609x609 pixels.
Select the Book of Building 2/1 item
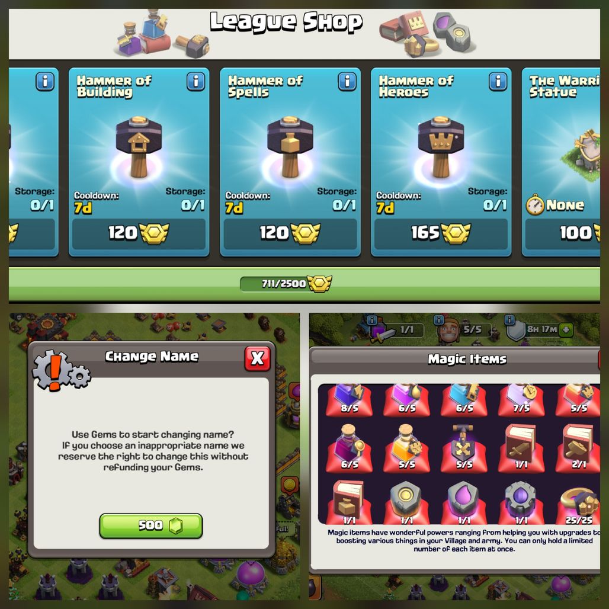[578, 447]
